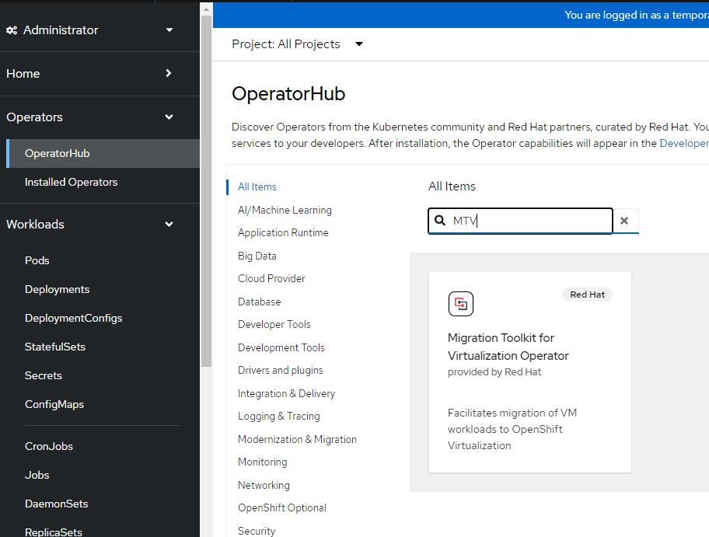The height and width of the screenshot is (537, 709).
Task: Click the Home navigation label
Action: [23, 74]
